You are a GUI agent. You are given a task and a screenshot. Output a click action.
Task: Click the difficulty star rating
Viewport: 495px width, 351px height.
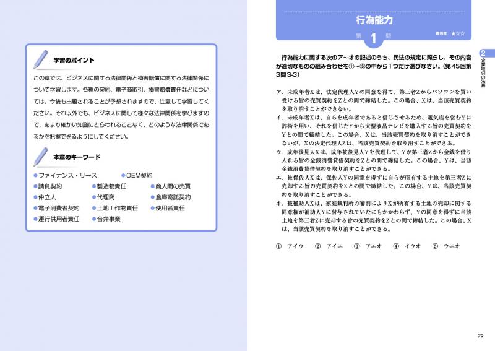[x=458, y=33]
